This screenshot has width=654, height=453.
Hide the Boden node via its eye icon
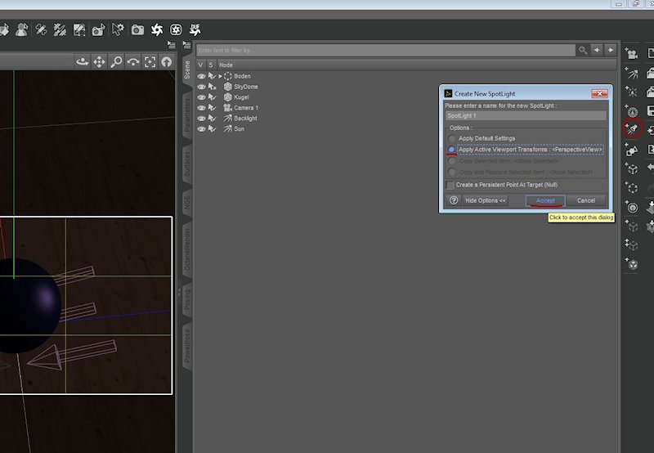pyautogui.click(x=201, y=76)
